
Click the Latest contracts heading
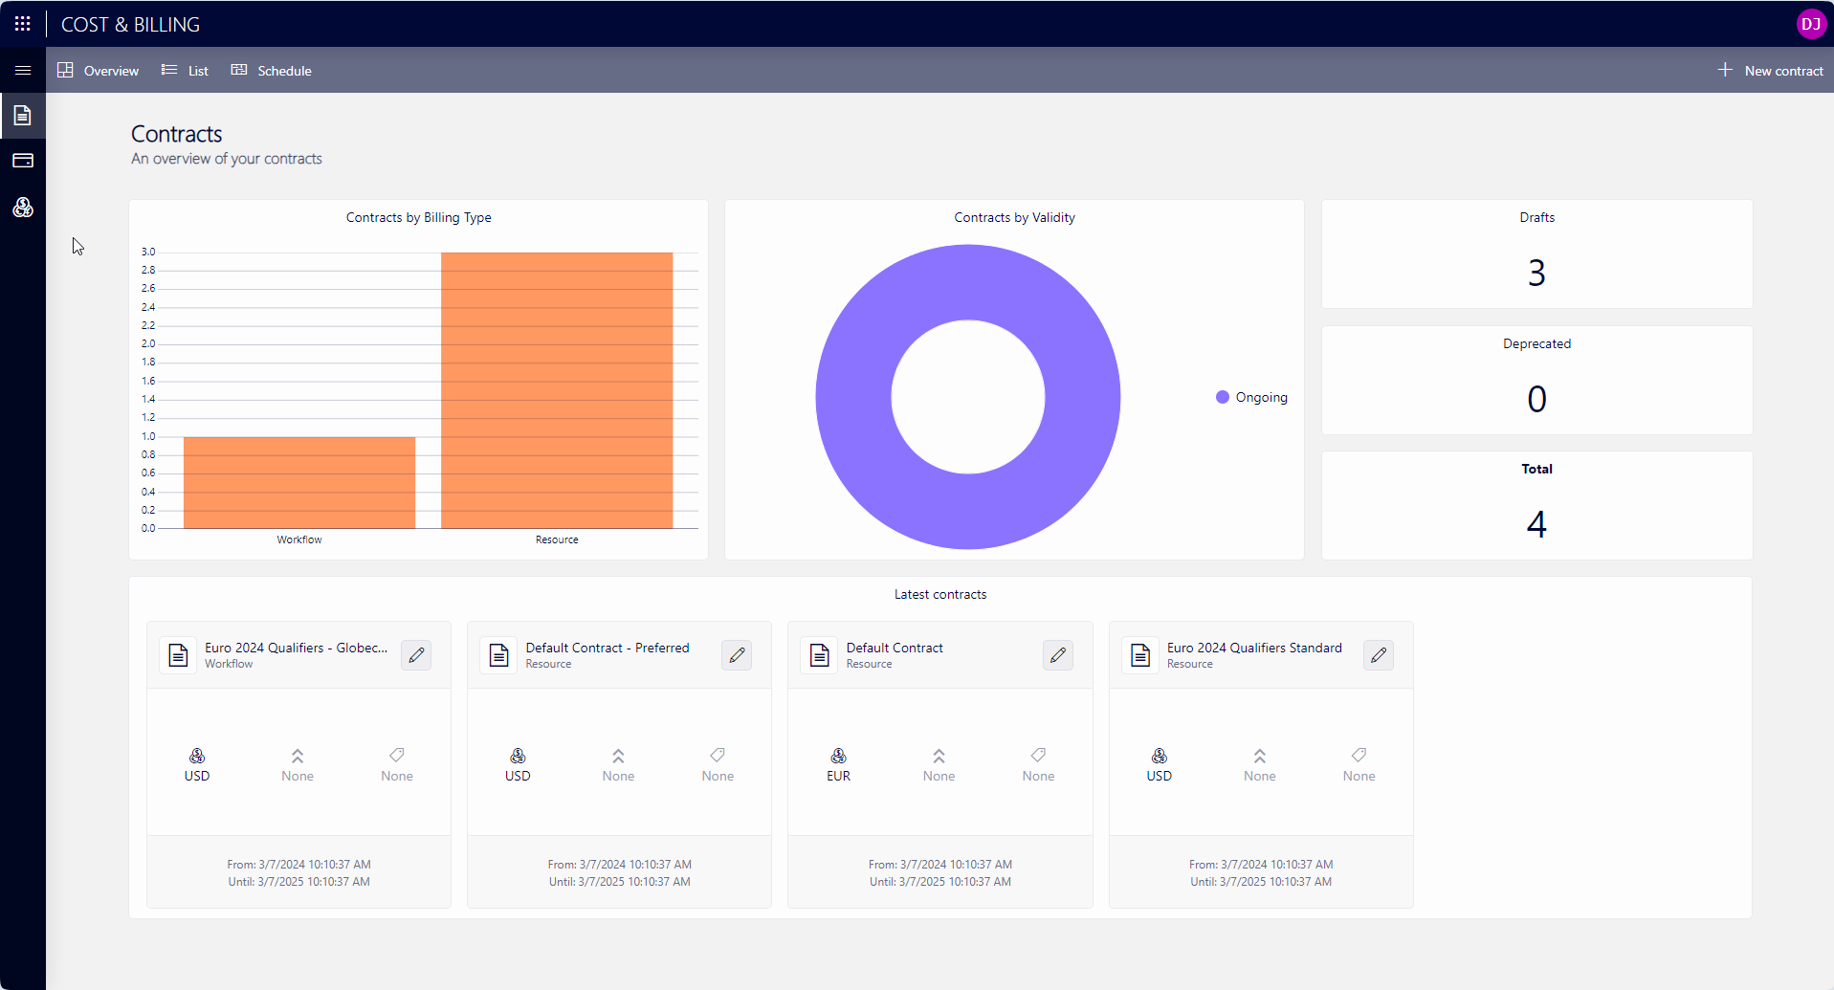tap(940, 594)
